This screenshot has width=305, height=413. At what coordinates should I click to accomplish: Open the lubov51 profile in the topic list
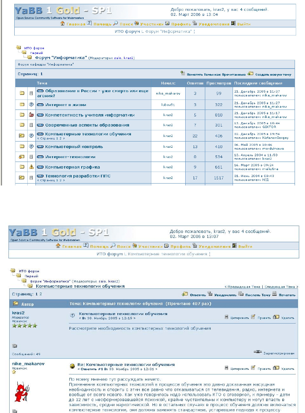click(x=168, y=105)
